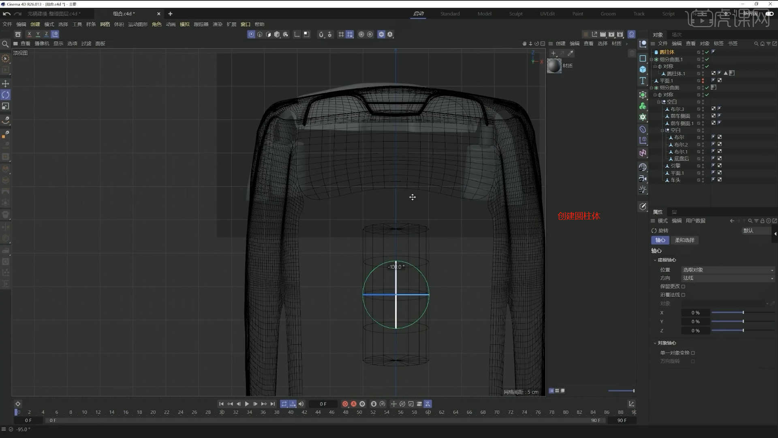
Task: Toggle visibility dots of 平面.1 with red dots
Action: 703,81
